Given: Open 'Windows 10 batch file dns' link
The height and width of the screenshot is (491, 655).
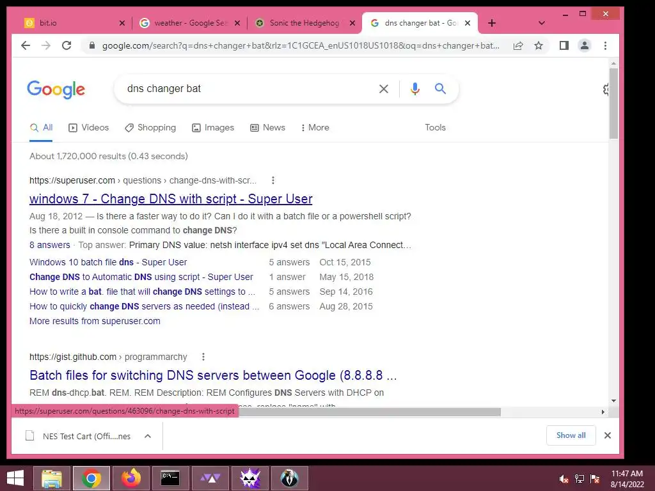Looking at the screenshot, I should [108, 262].
